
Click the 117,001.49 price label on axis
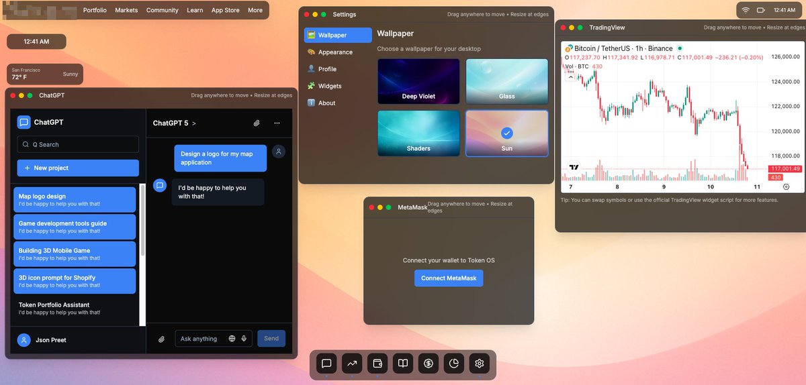tap(786, 168)
